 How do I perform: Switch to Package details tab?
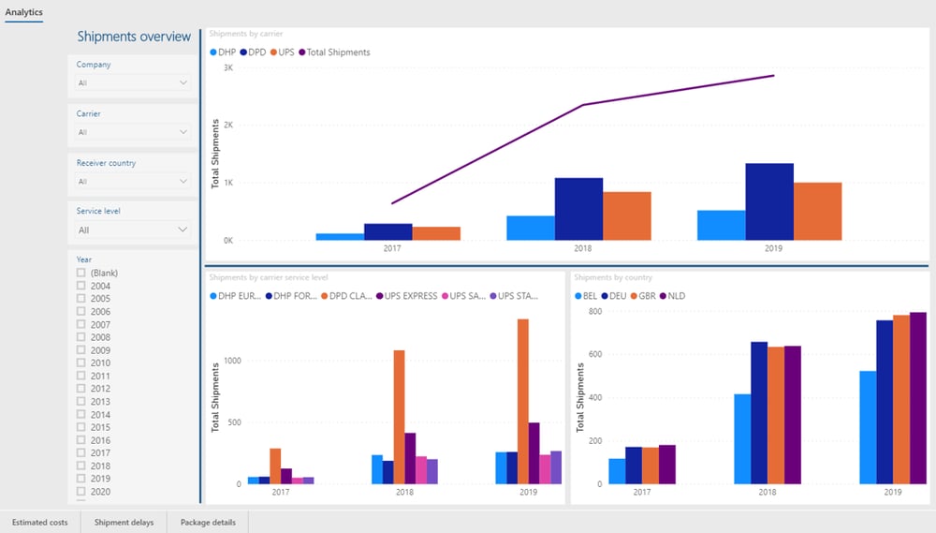[x=208, y=523]
